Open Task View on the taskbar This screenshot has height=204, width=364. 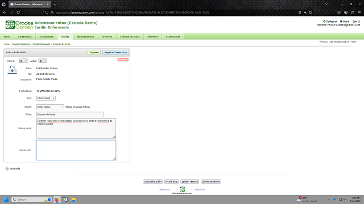(65, 199)
